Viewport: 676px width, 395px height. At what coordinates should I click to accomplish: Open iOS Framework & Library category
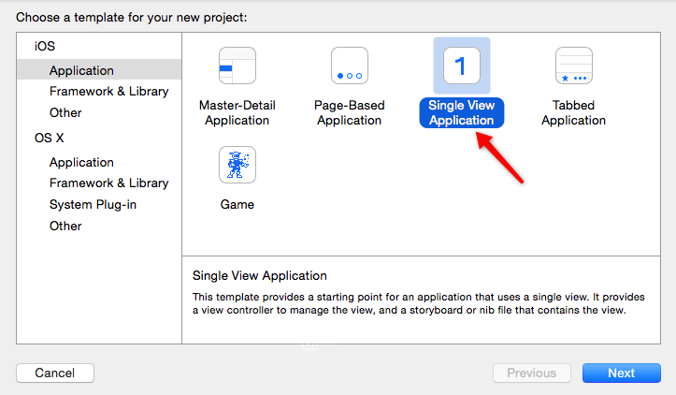(108, 91)
